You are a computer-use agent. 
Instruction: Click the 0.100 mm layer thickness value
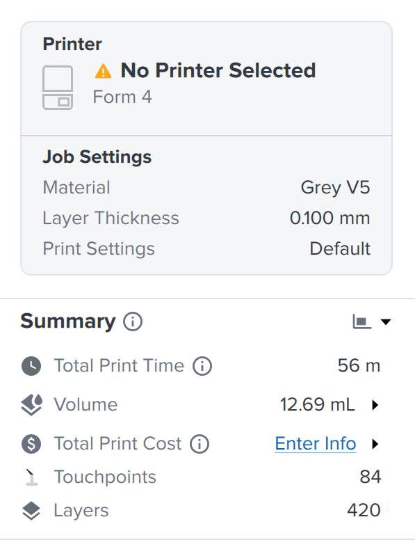point(330,218)
